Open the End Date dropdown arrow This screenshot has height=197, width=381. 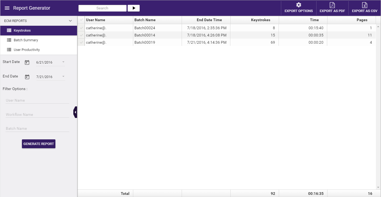(x=63, y=77)
